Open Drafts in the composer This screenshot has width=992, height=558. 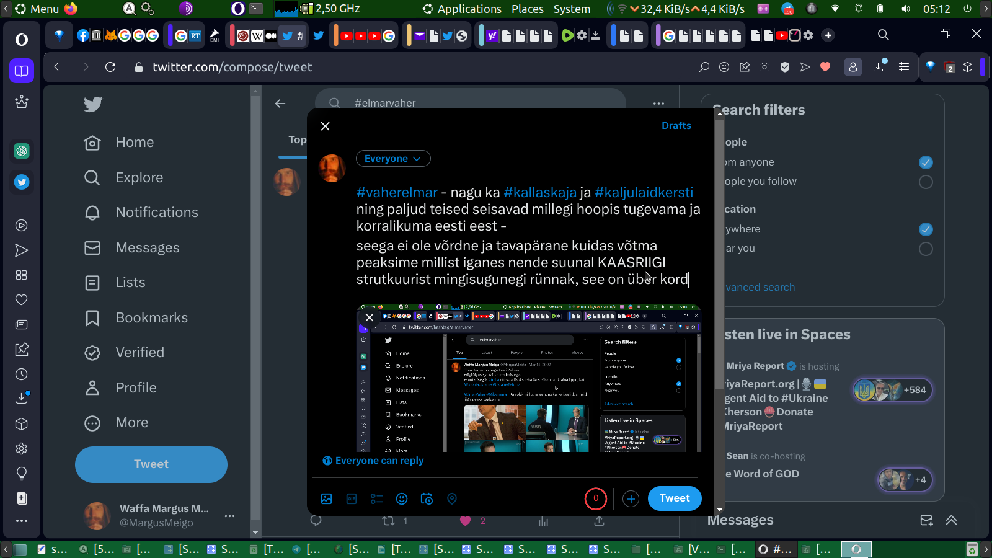point(676,126)
